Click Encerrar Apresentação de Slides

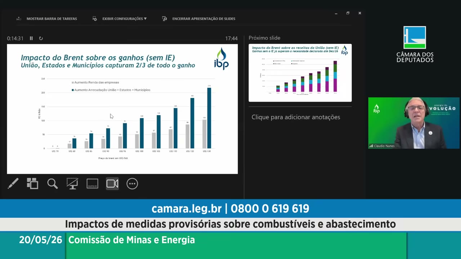pyautogui.click(x=204, y=19)
